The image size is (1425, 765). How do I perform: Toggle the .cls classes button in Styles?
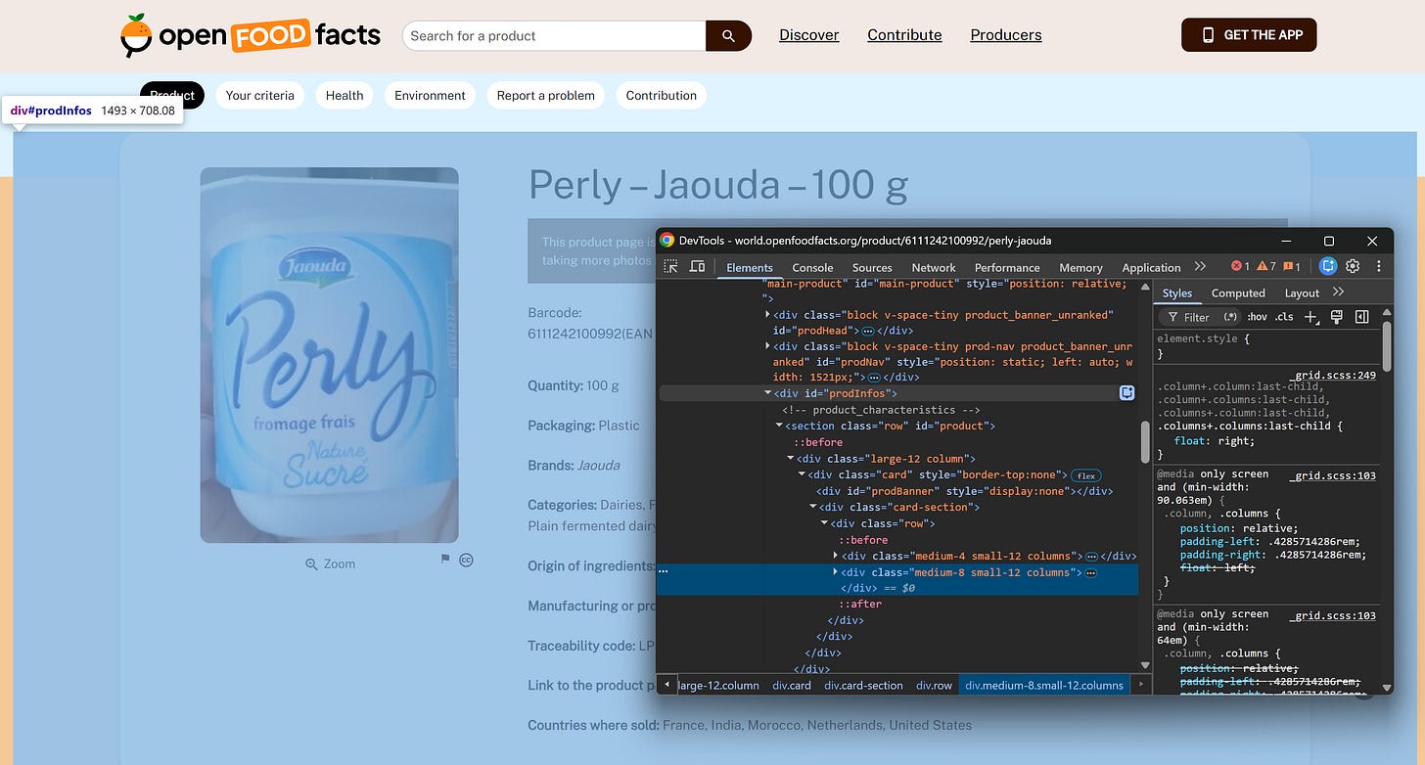pyautogui.click(x=1284, y=317)
